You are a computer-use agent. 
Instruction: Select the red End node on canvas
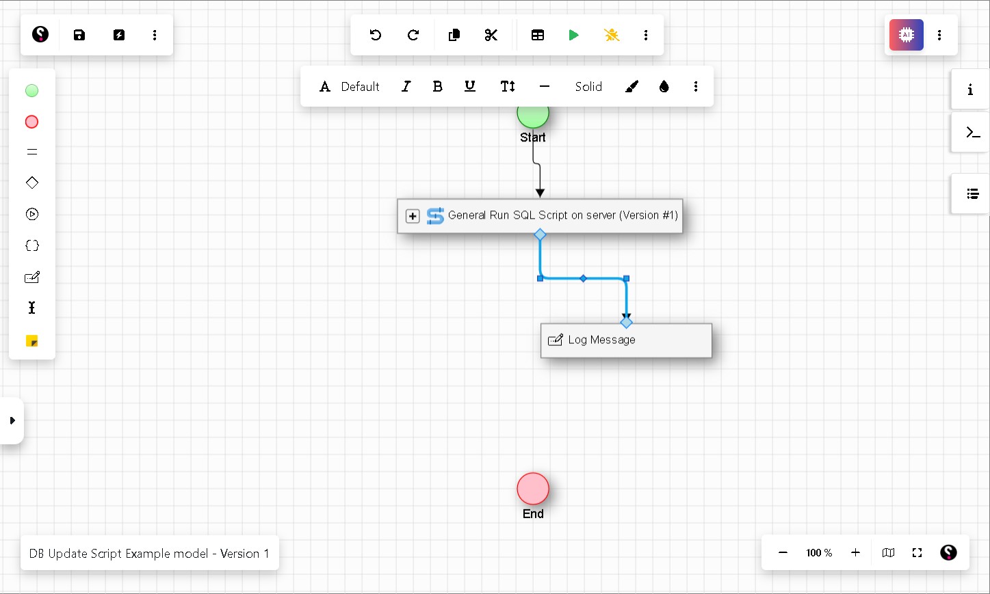point(533,489)
